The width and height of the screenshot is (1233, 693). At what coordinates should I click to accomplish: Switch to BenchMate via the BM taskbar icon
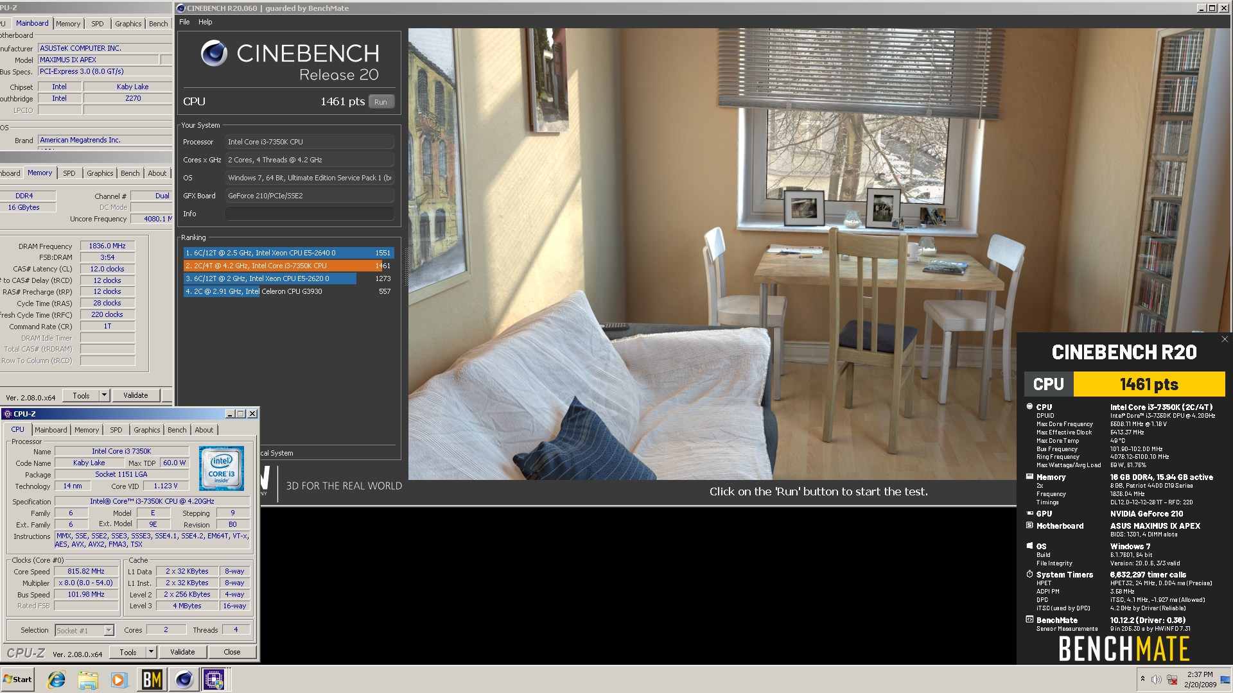(152, 680)
